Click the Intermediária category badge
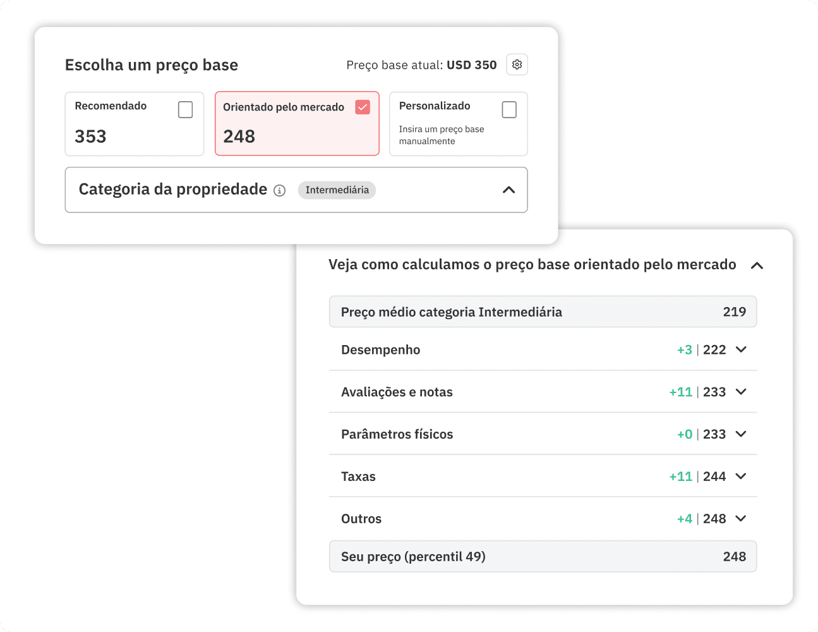This screenshot has height=632, width=818. tap(337, 190)
